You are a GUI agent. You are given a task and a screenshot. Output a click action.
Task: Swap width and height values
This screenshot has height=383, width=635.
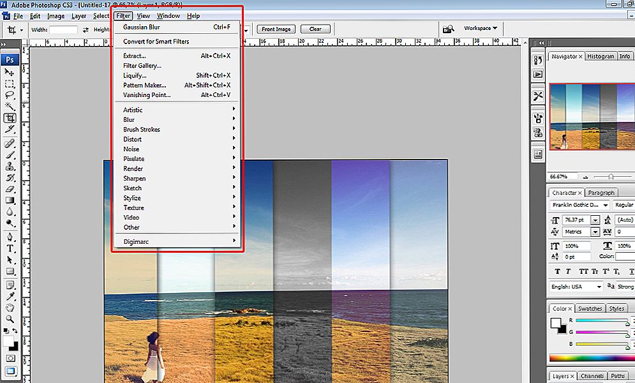pos(86,29)
